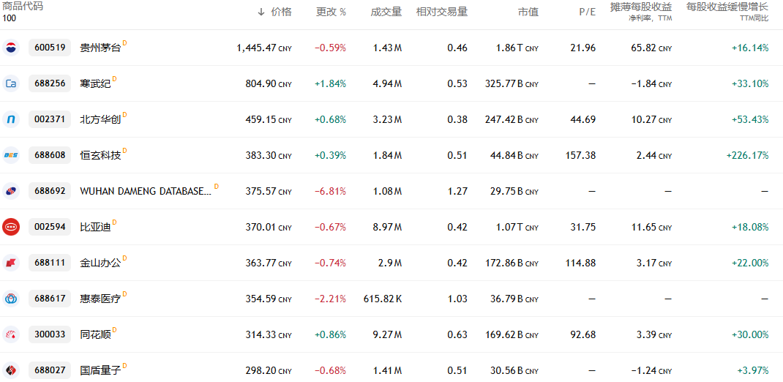
Task: Open the 贵州茅台 stock name
Action: pos(100,48)
